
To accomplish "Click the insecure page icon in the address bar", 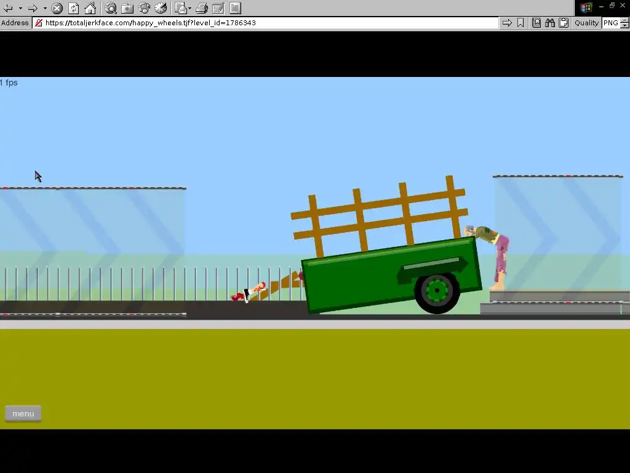I will click(39, 23).
